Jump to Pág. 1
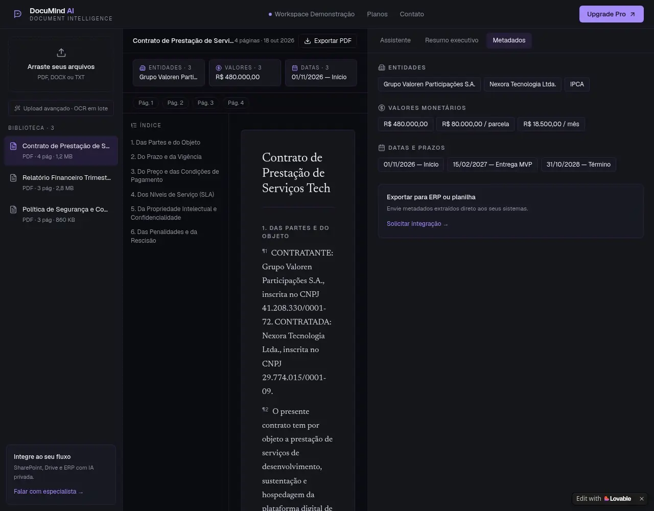Screen dimensions: 654x511 pos(146,103)
